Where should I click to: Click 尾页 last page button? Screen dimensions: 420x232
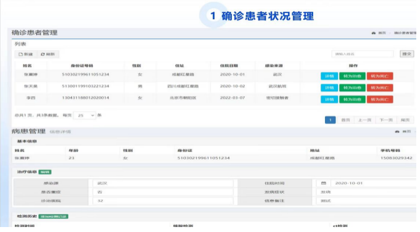click(405, 120)
